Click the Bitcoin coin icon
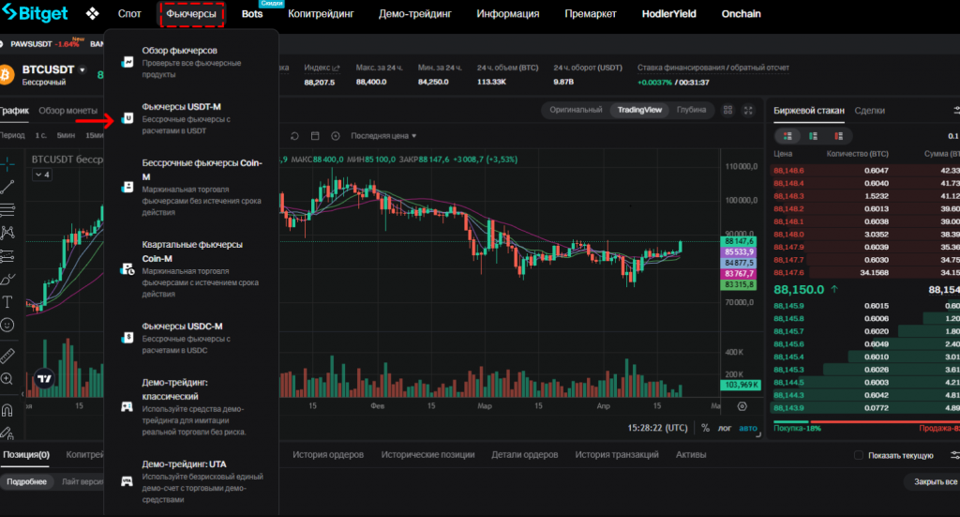Image resolution: width=960 pixels, height=517 pixels. pyautogui.click(x=7, y=75)
